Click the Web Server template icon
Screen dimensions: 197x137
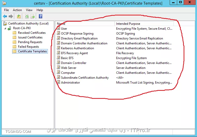click(58, 68)
